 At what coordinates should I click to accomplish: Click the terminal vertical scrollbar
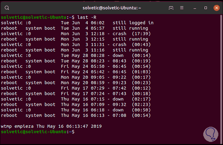click(221, 79)
